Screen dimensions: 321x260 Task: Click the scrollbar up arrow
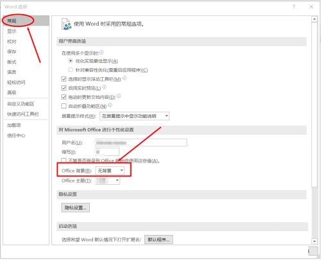click(x=315, y=19)
